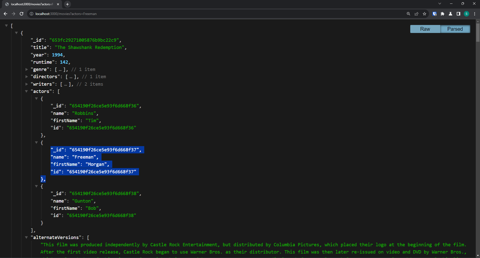View site information via the info icon
Image resolution: width=480 pixels, height=258 pixels.
pos(31,14)
